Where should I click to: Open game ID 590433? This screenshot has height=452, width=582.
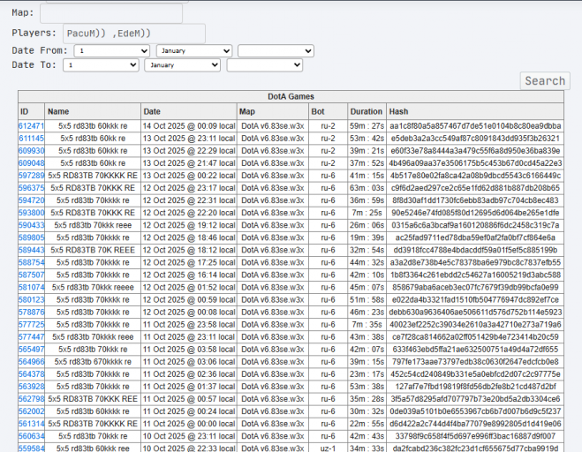click(x=31, y=225)
